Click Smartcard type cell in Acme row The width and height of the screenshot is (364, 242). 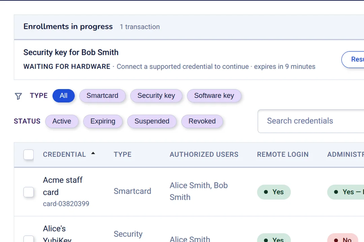tap(132, 191)
